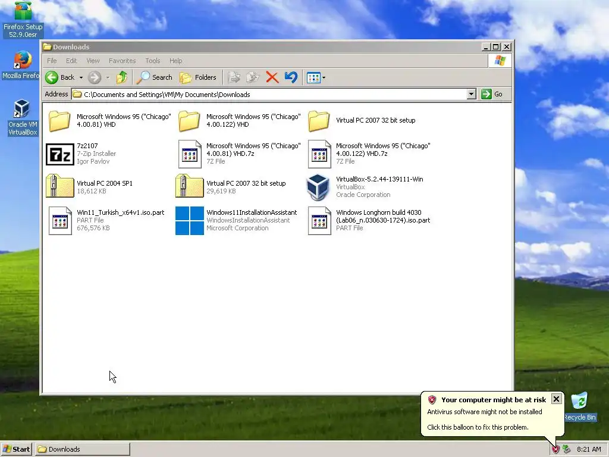The image size is (609, 457).
Task: Click the "Microsoft Corporation" publisher text
Action: 237,228
